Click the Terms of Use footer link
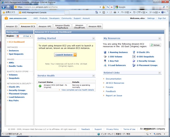The image size is (170, 137). [x=129, y=129]
